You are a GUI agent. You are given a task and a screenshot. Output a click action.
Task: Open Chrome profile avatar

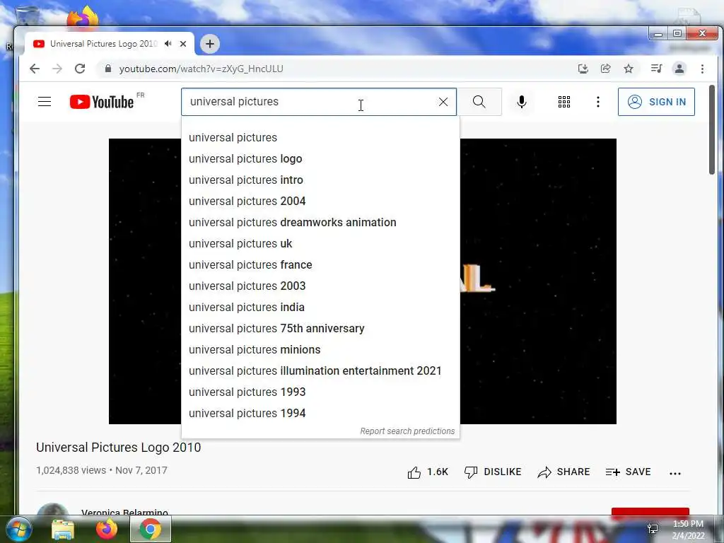point(679,69)
